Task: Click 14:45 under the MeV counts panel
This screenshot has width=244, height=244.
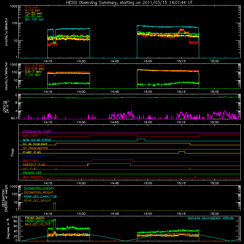Action: [x=114, y=92]
